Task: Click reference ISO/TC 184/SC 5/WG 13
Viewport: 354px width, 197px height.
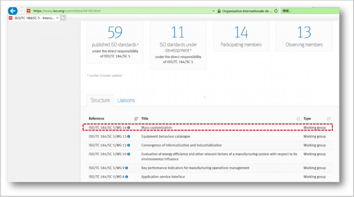Action: pyautogui.click(x=108, y=137)
